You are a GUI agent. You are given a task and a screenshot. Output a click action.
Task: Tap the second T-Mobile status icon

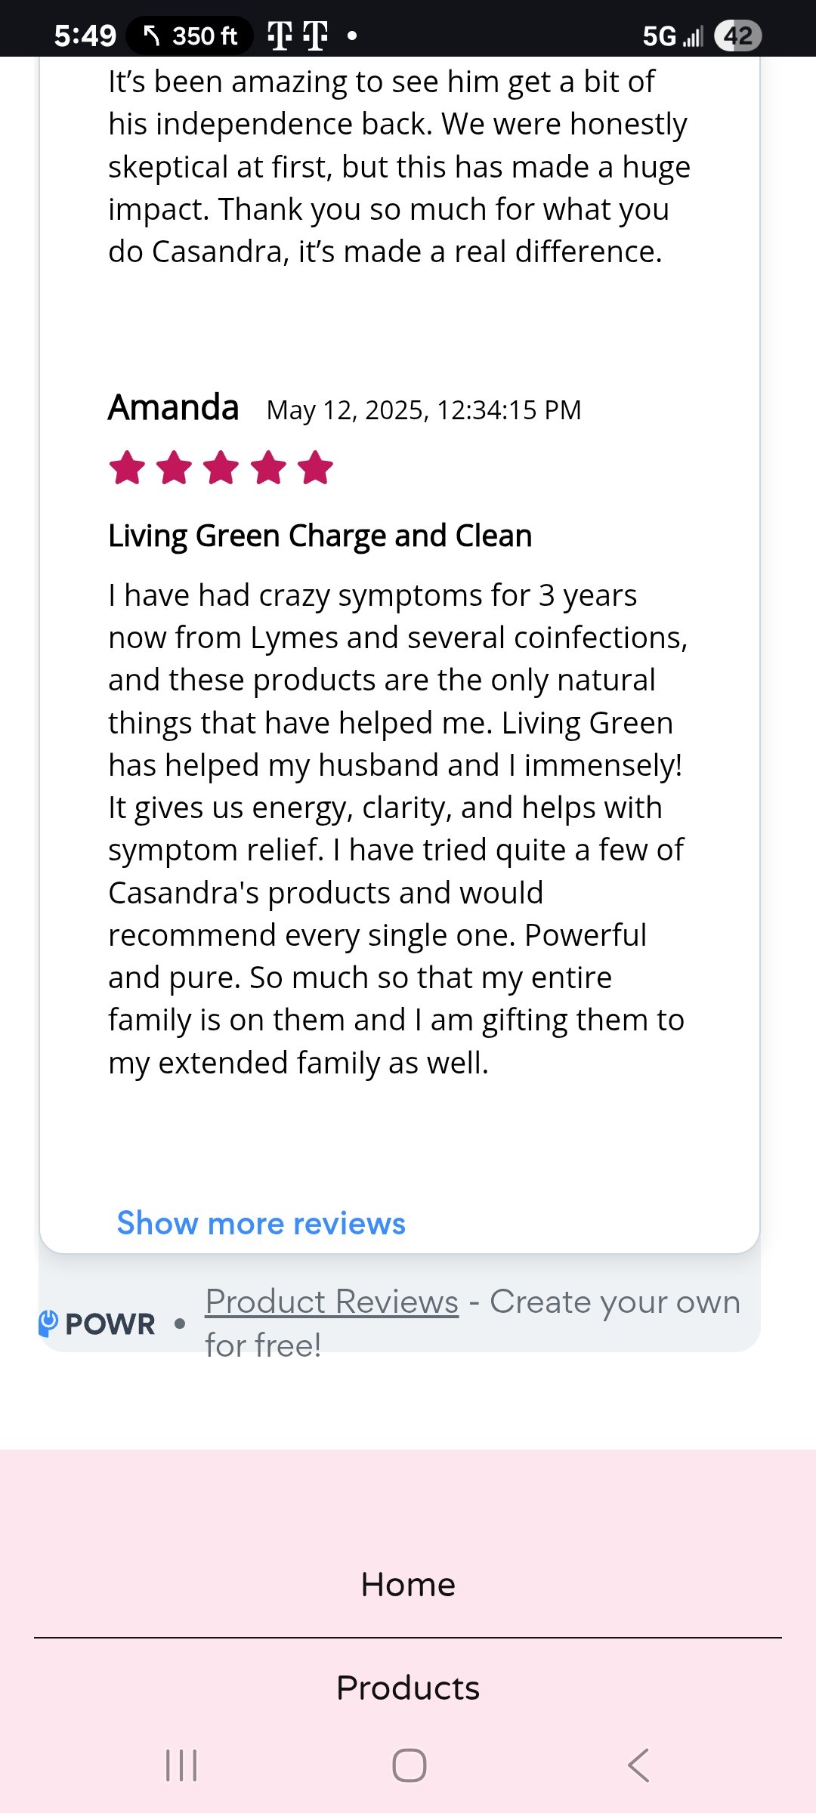(315, 36)
